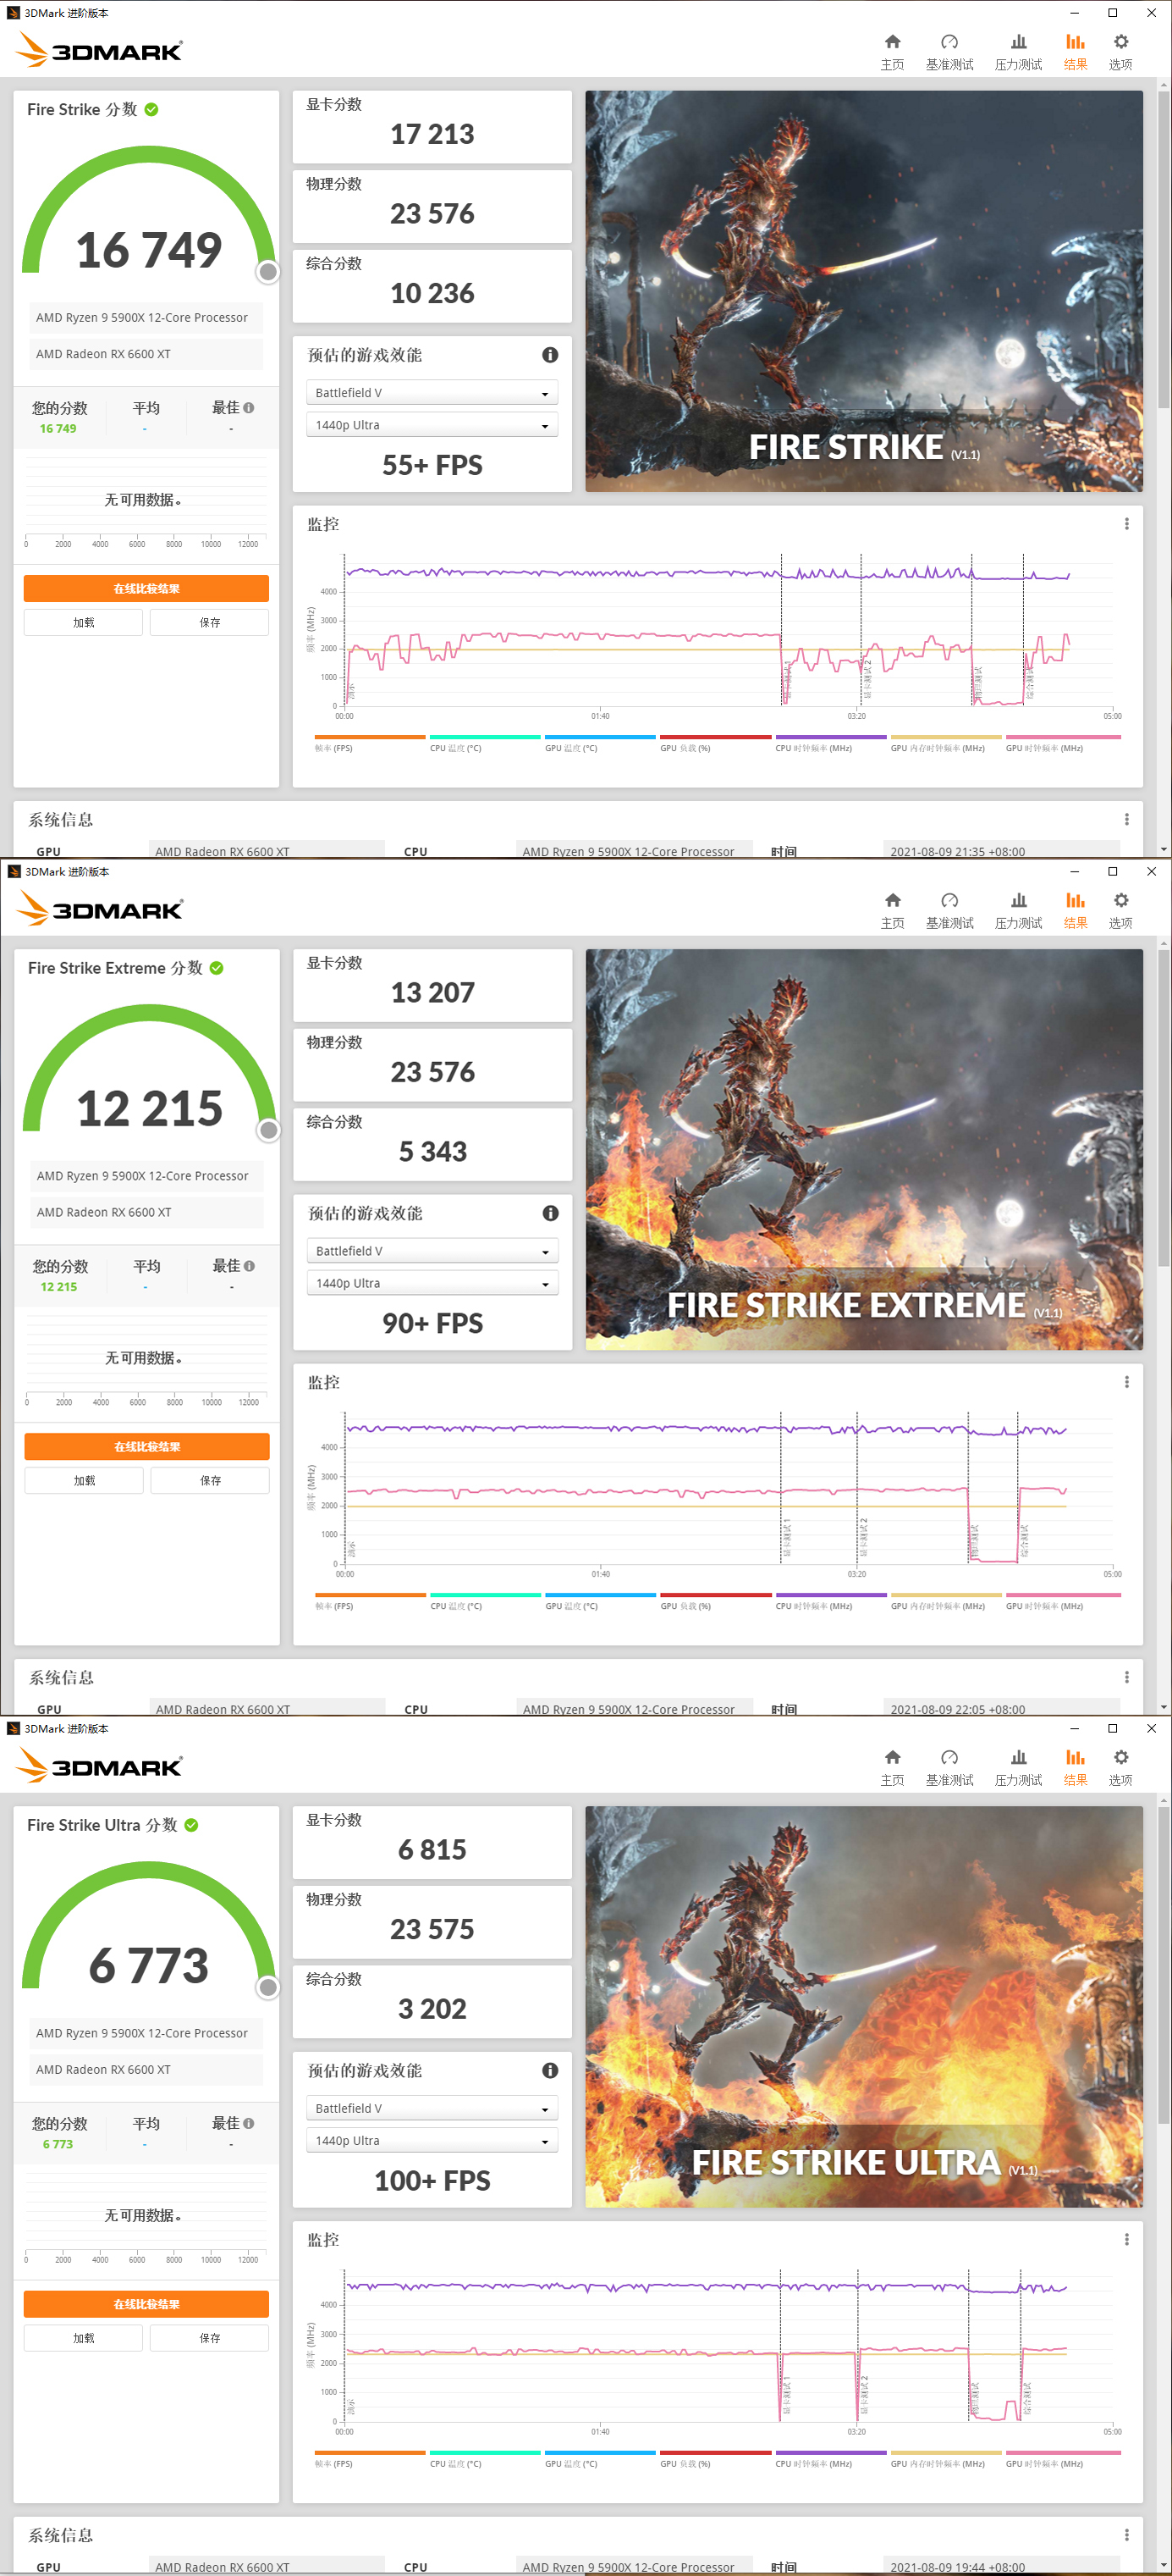Go to 主页 in the Fire Strike Ultra window
Viewport: 1172px width, 2576px height.
tap(892, 1768)
